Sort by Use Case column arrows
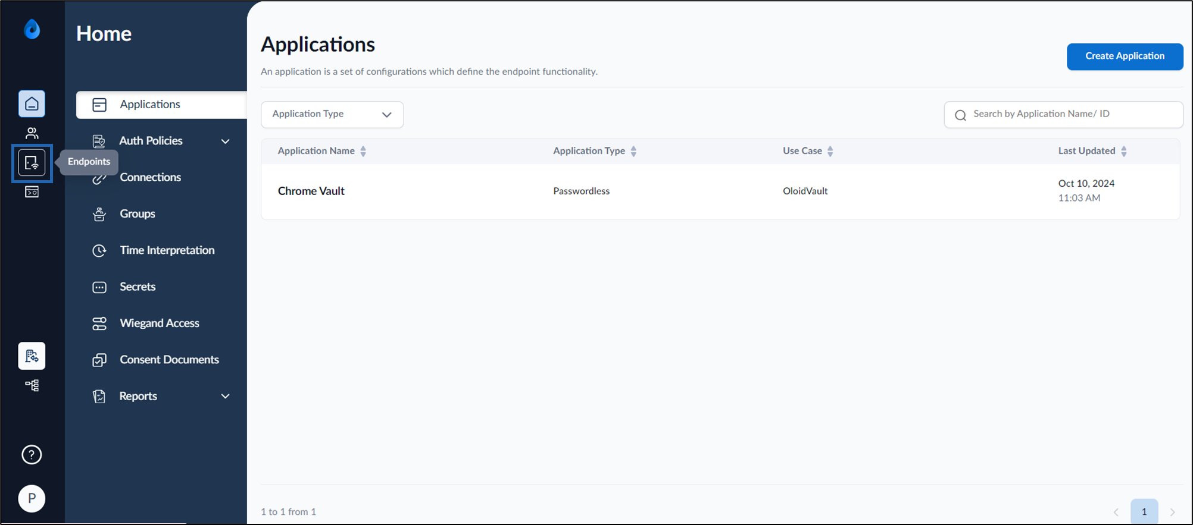Viewport: 1193px width, 525px height. pos(830,151)
